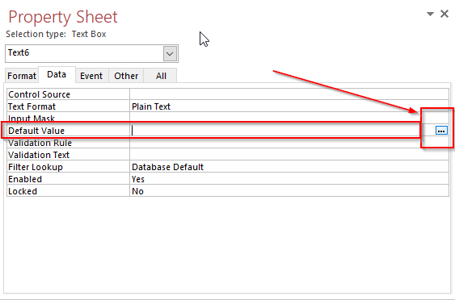Image resolution: width=455 pixels, height=300 pixels.
Task: Click into the Input Mask value field
Action: tap(289, 119)
